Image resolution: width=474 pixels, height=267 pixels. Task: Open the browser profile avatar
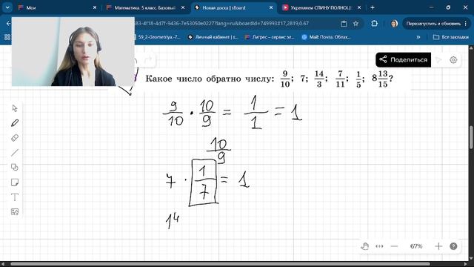(x=394, y=23)
